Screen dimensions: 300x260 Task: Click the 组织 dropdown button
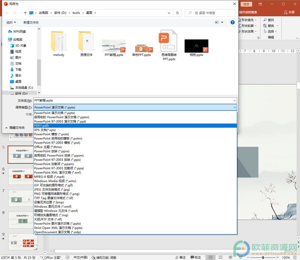[11, 23]
